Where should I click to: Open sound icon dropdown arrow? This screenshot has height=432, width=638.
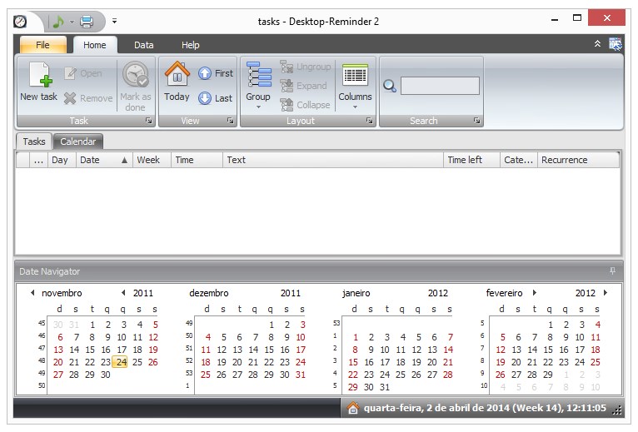[72, 22]
